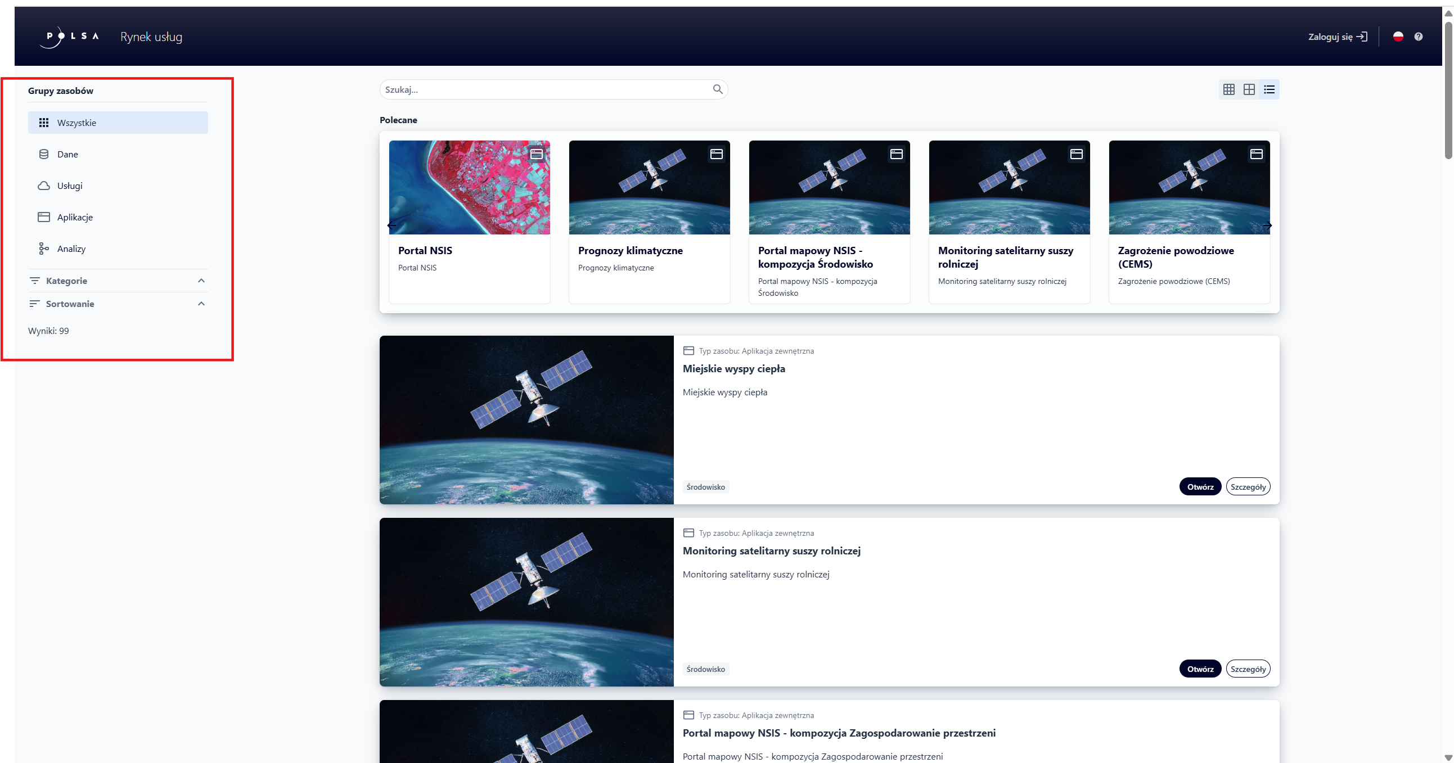Viewport: 1454px width, 763px height.
Task: Click the POLSA logo
Action: pyautogui.click(x=69, y=37)
